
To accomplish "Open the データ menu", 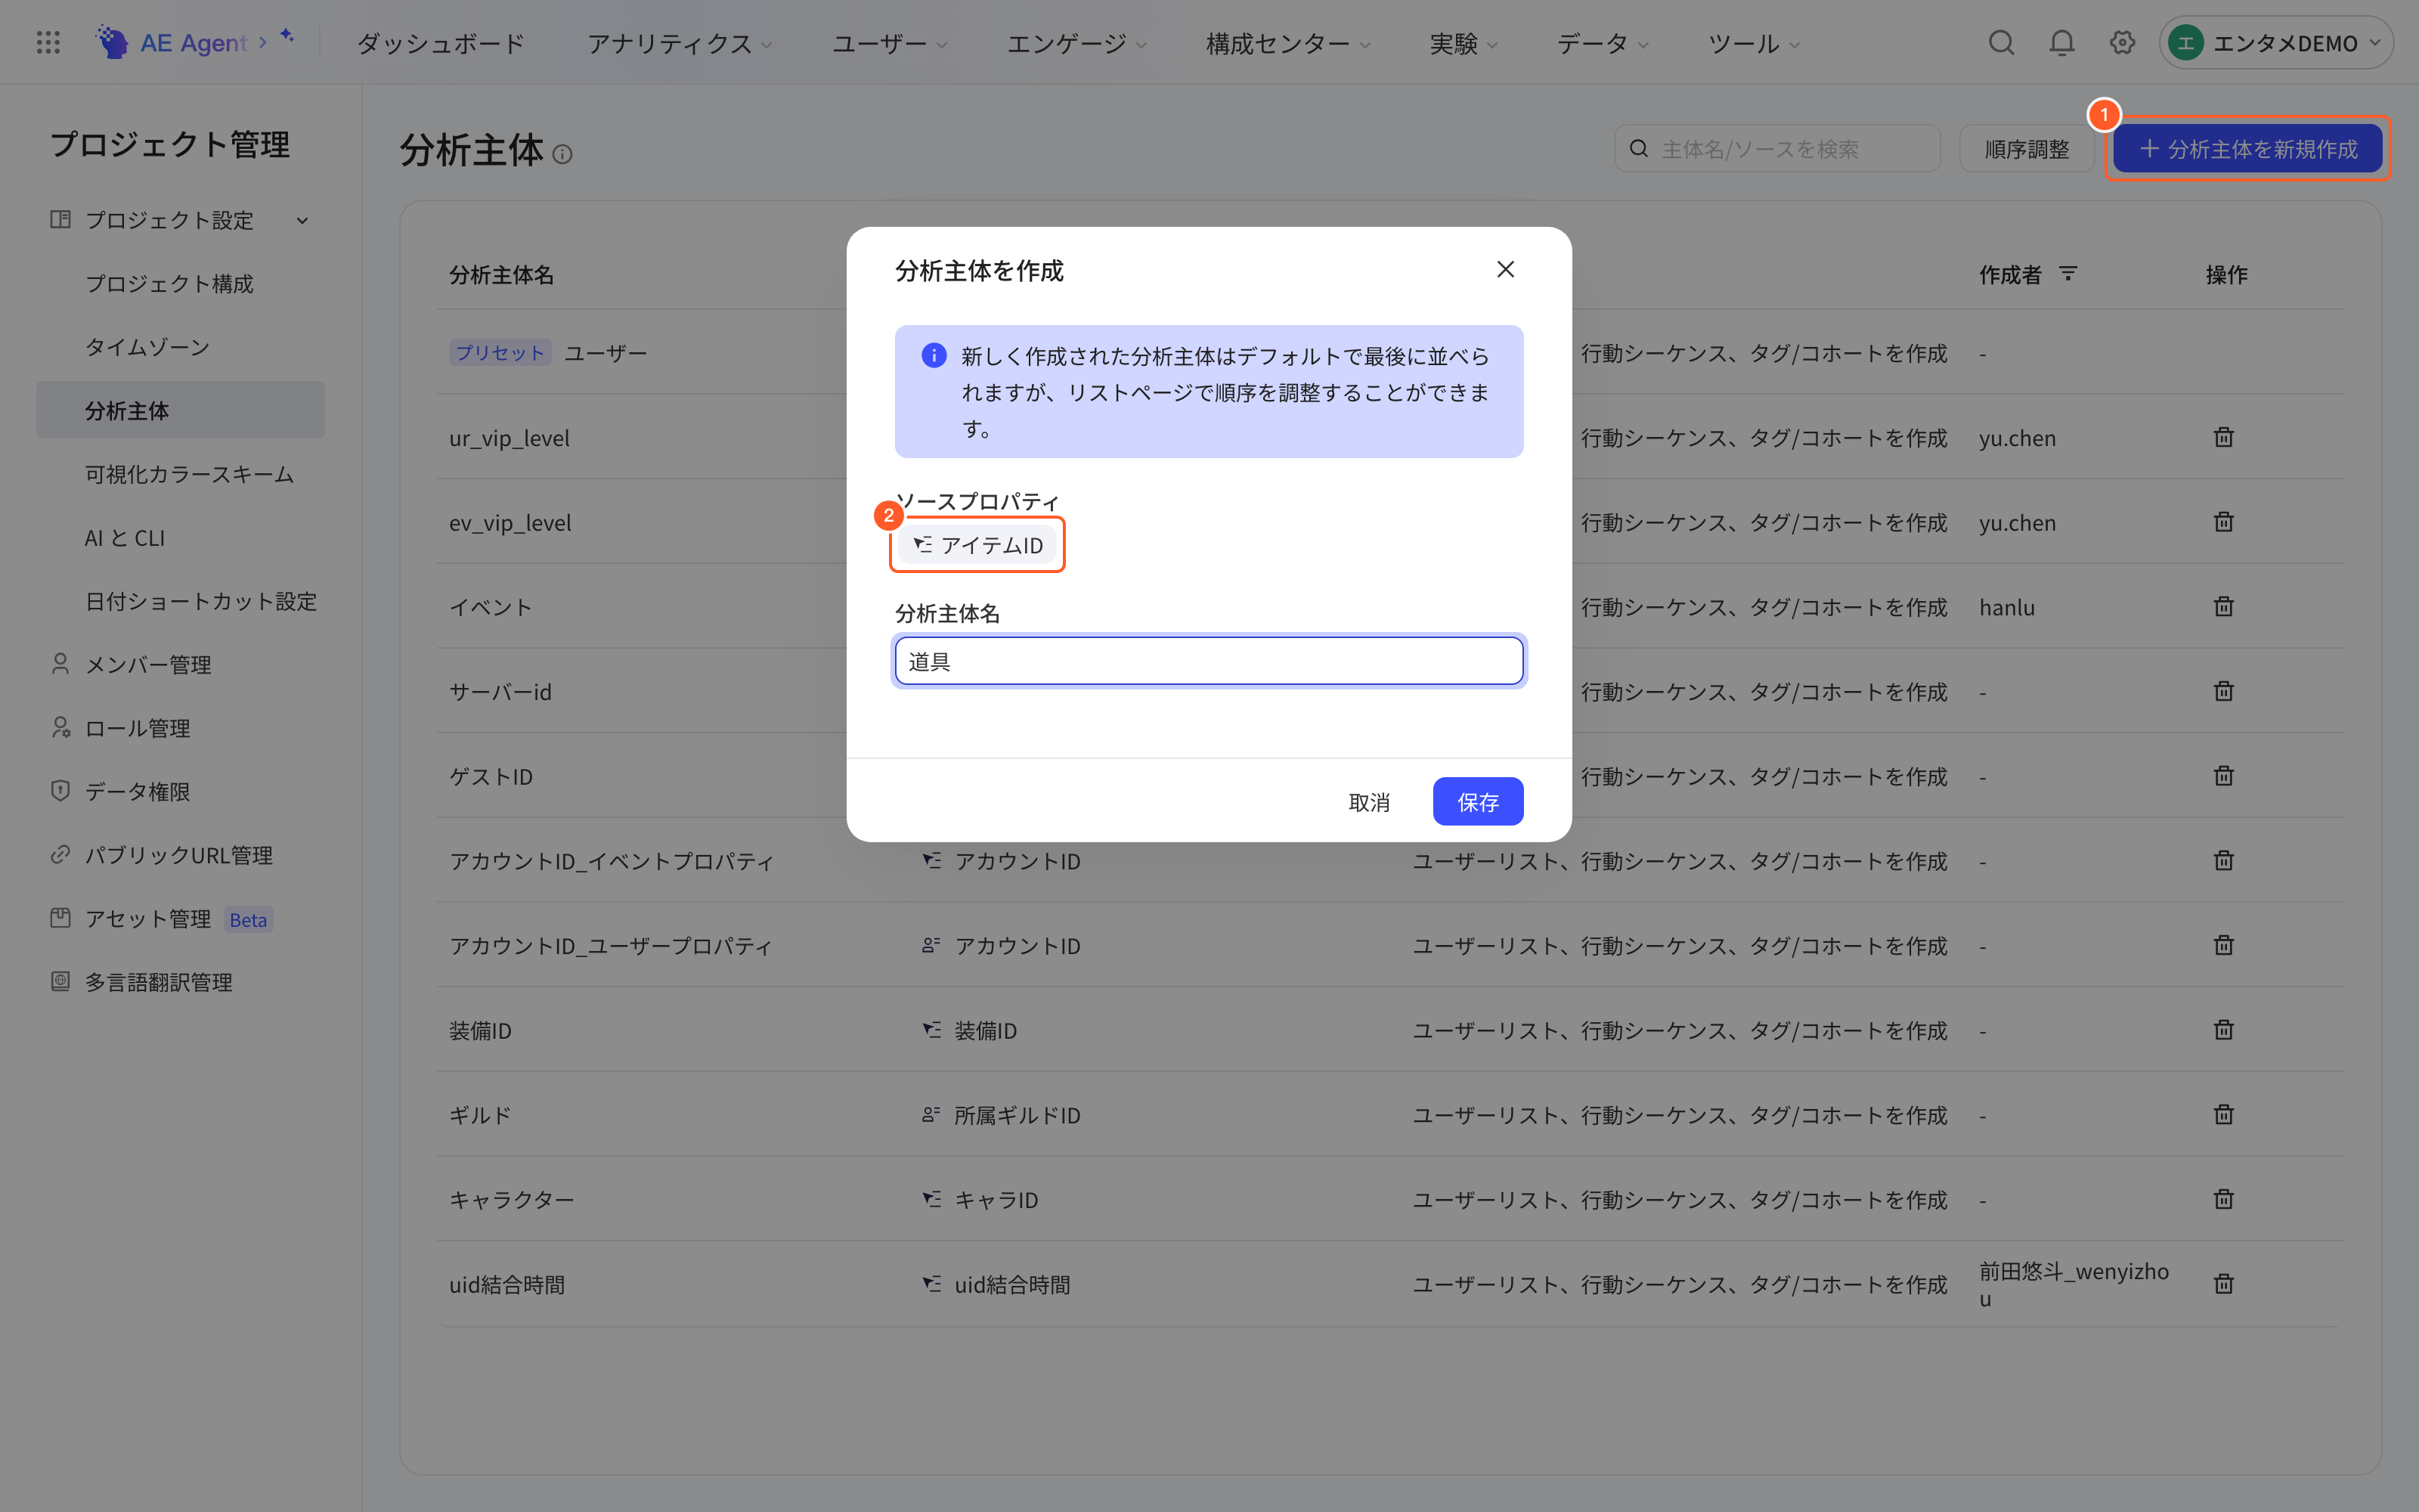I will [x=1603, y=43].
